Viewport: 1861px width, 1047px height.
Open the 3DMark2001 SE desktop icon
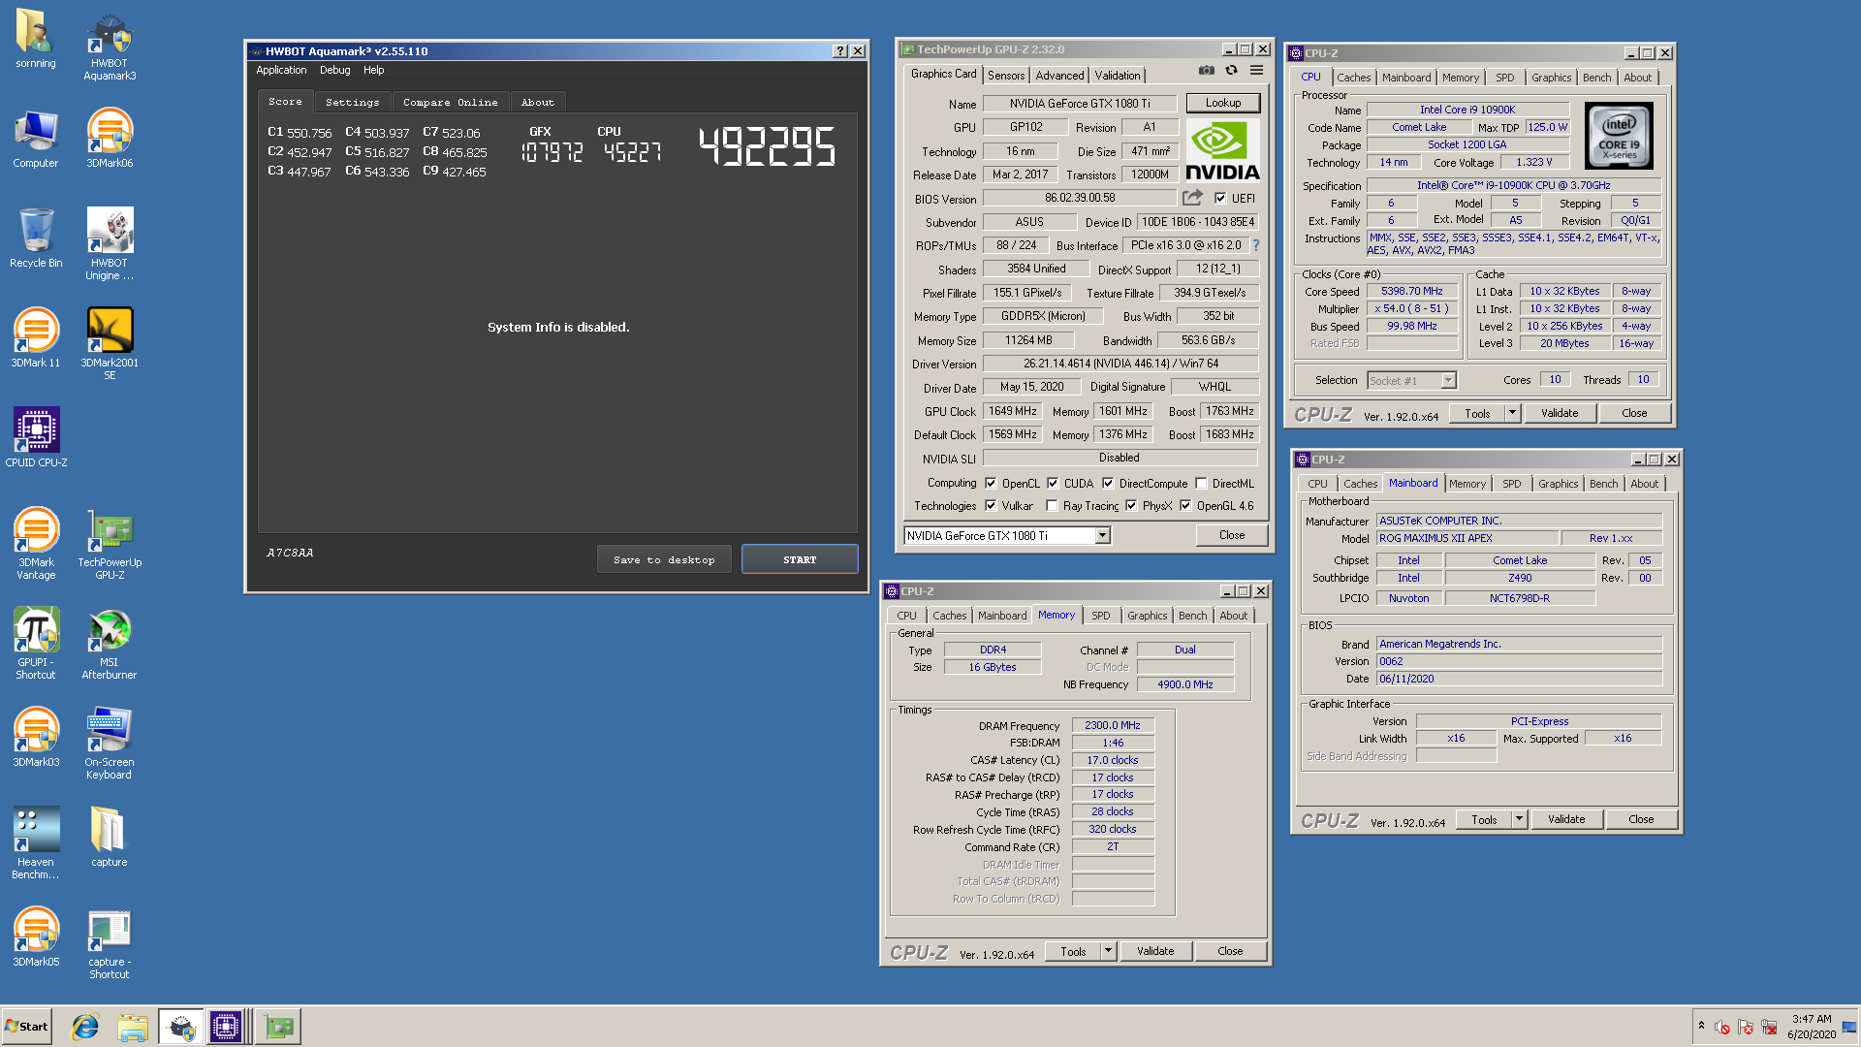point(110,344)
